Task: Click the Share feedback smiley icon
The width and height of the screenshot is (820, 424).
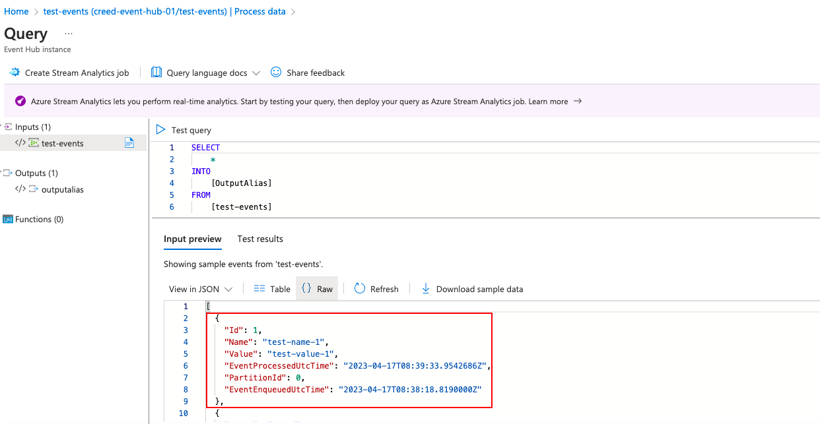Action: pos(275,73)
